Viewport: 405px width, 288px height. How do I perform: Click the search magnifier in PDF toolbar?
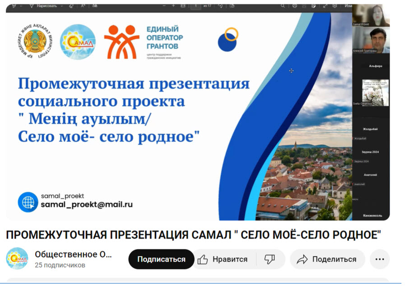(283, 6)
